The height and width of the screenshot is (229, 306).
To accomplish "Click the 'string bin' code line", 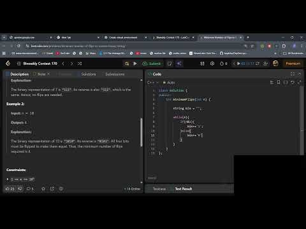I will (187, 108).
